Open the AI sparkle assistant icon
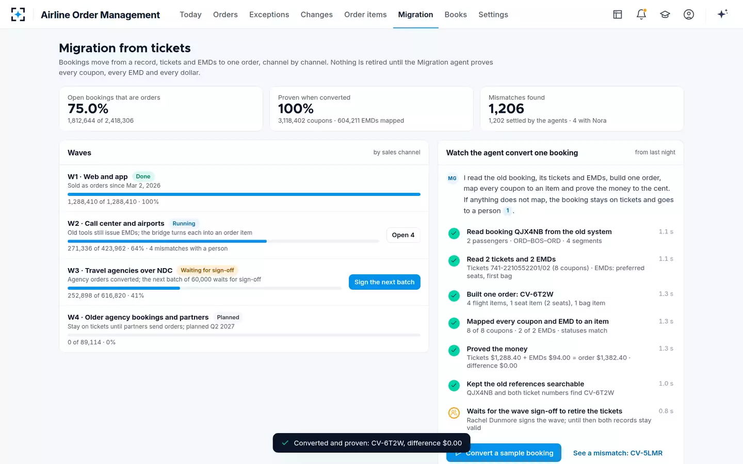Screen dimensions: 743x464 coord(722,14)
